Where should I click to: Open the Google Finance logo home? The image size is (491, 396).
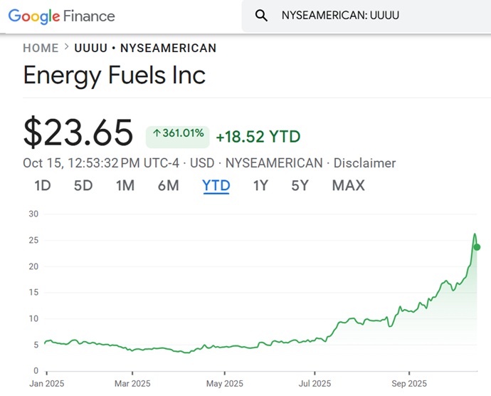62,16
